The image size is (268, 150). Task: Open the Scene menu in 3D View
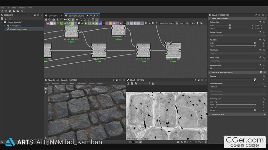click(x=47, y=83)
